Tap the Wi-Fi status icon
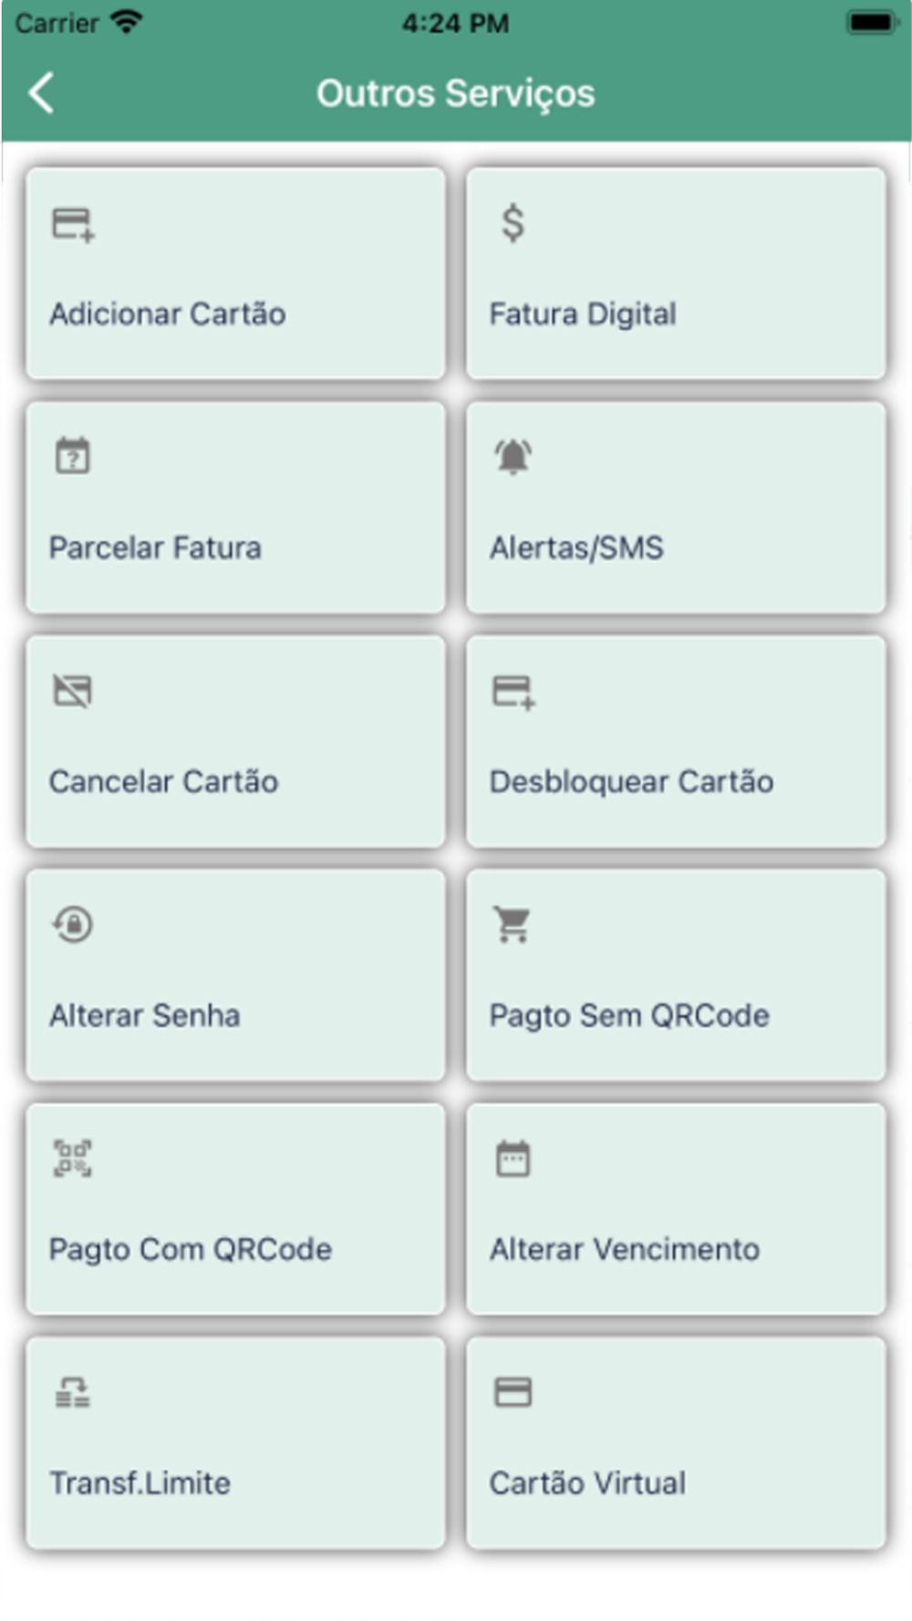 tap(126, 22)
